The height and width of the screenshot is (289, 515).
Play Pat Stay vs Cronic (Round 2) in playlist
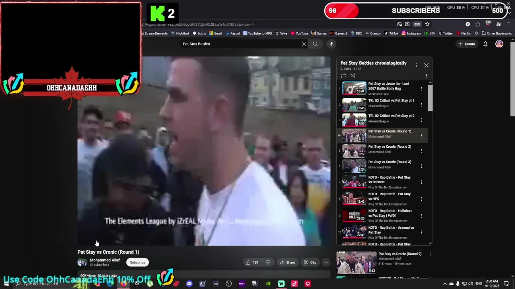(x=382, y=151)
